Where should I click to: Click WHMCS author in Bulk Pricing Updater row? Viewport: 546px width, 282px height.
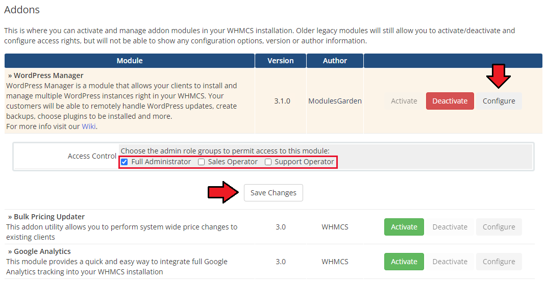coord(335,227)
